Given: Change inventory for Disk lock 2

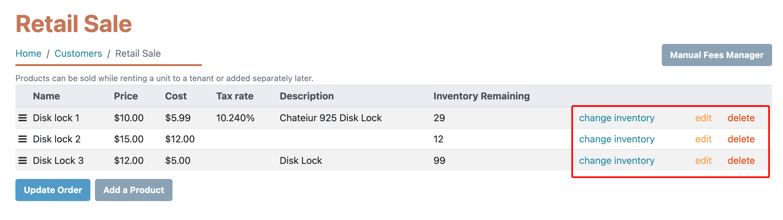Looking at the screenshot, I should (x=616, y=139).
